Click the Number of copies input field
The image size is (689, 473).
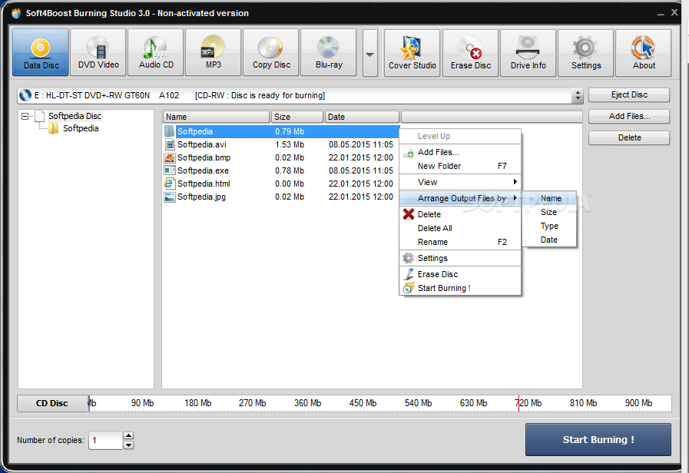[x=106, y=440]
